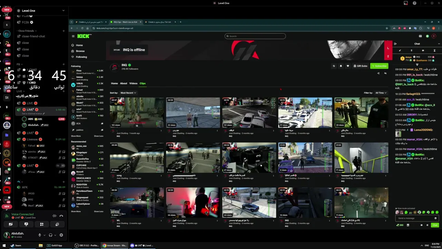Screen dimensions: 442x249
Task: Open the Windows Start menu
Action: click(x=4, y=246)
